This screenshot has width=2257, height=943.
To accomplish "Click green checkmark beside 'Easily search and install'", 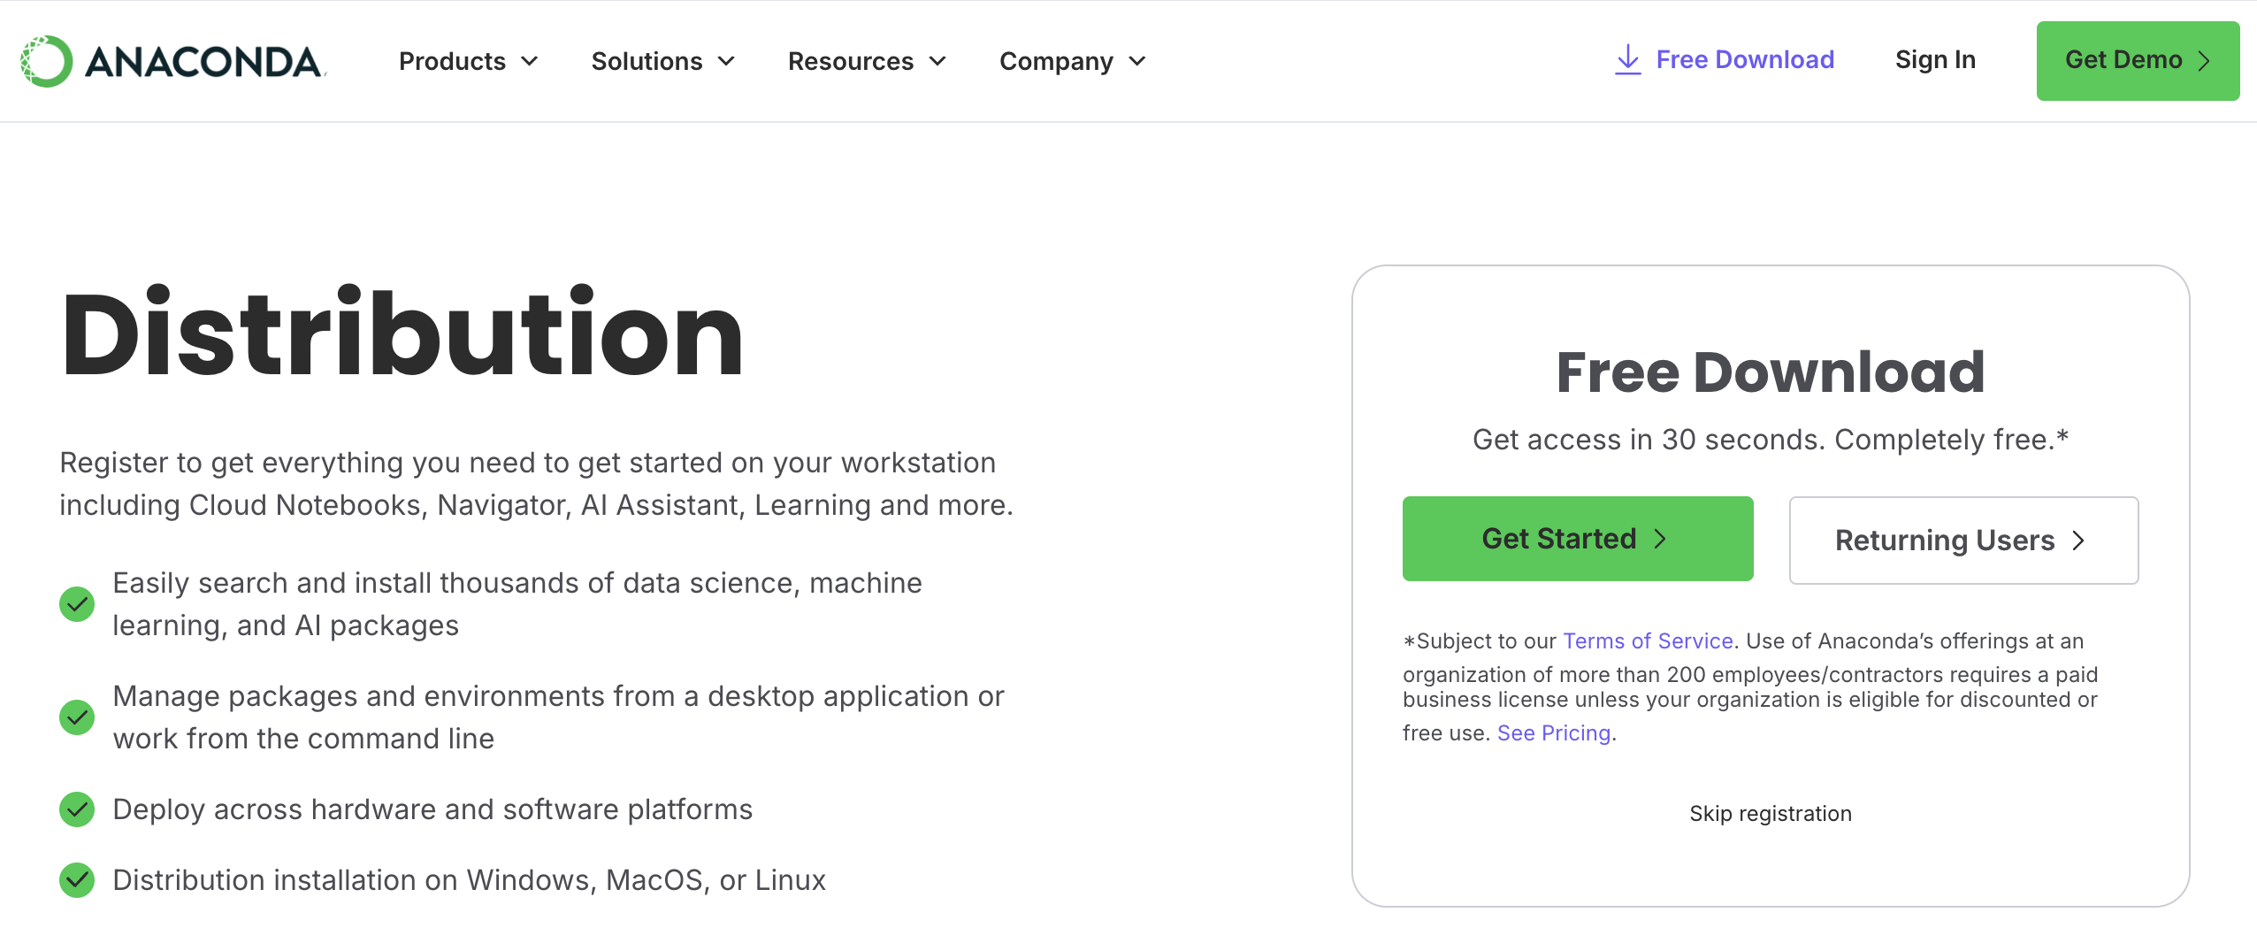I will [x=77, y=604].
